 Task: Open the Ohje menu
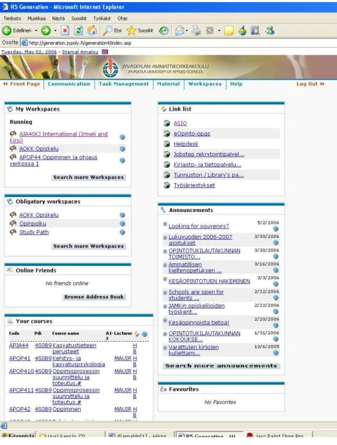122,18
